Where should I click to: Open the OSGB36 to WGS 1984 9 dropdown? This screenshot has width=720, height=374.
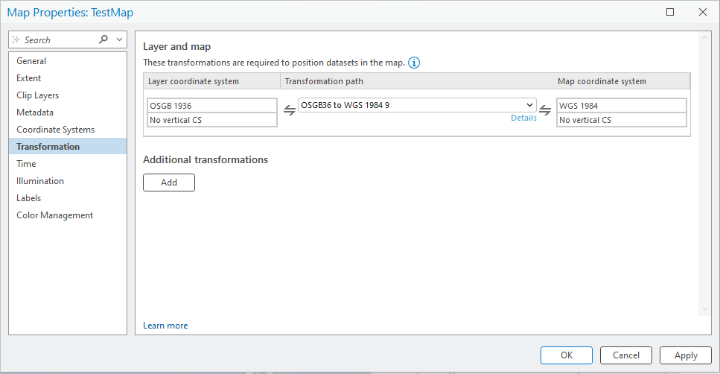point(417,105)
